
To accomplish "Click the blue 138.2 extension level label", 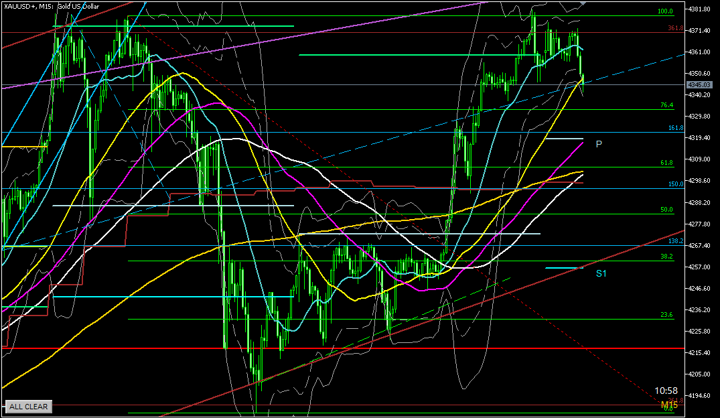I will (x=675, y=241).
